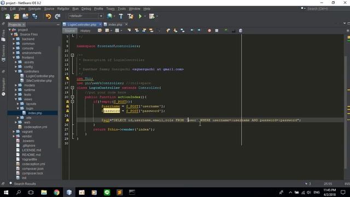Toggle Highlight Search in editor toolbar
Screen dimensions: 350x197
click(x=151, y=31)
